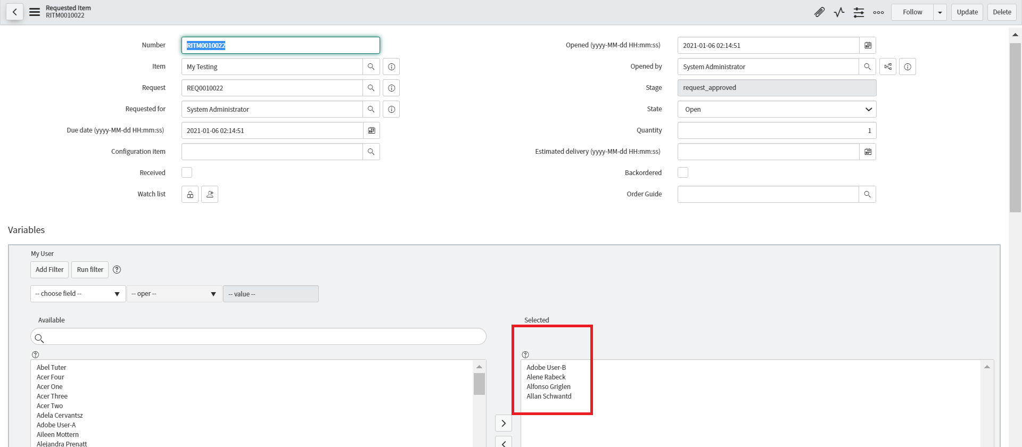Look up Opened by user
Screen dimensions: 1022x447
coord(867,67)
